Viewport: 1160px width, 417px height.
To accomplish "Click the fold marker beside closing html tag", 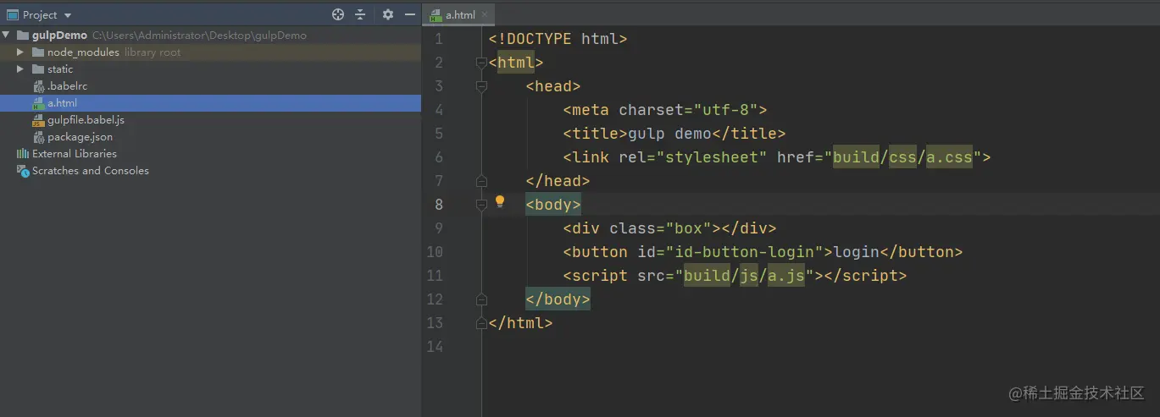I will click(x=481, y=323).
